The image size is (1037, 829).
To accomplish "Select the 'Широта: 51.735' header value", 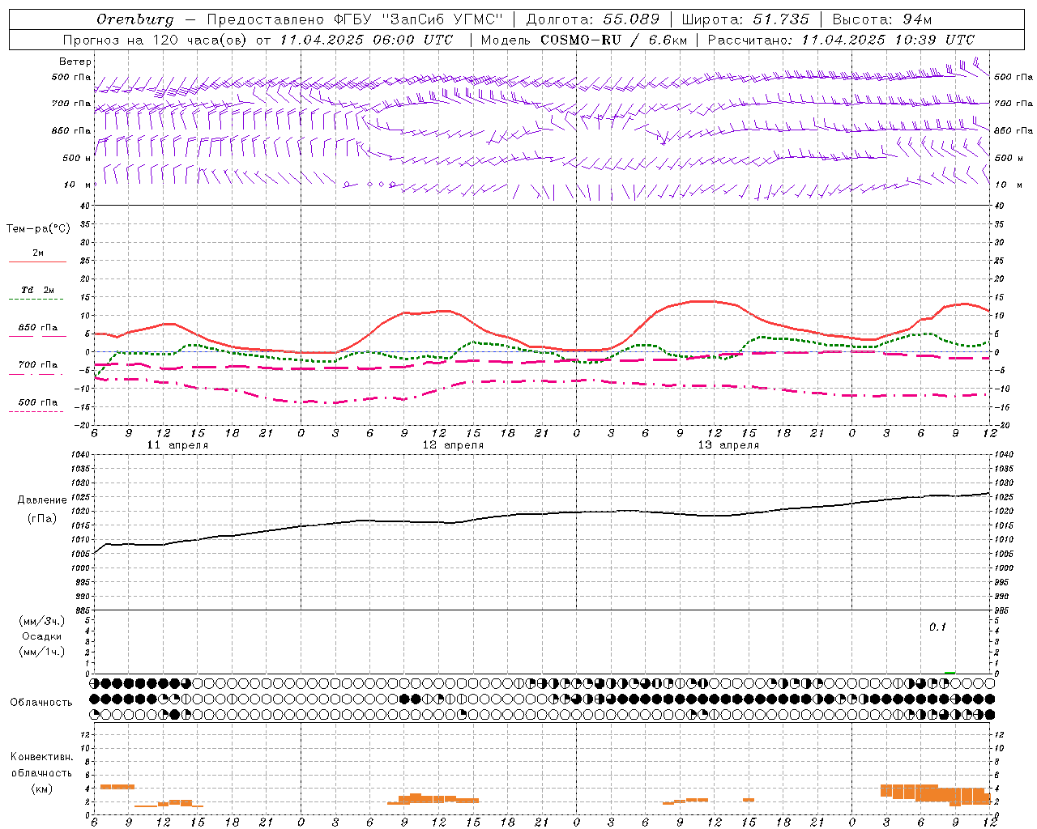I will coord(745,19).
